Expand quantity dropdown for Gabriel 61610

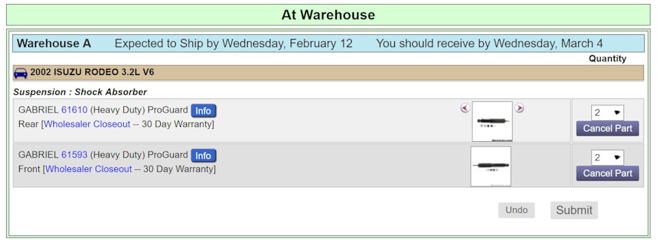[x=607, y=113]
